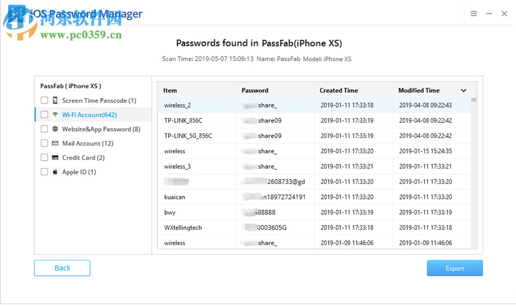This screenshot has width=516, height=306.
Task: Click the table vertical scrollbar thumb
Action: pos(473,100)
